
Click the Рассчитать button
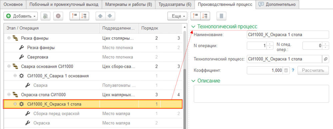(x=313, y=70)
